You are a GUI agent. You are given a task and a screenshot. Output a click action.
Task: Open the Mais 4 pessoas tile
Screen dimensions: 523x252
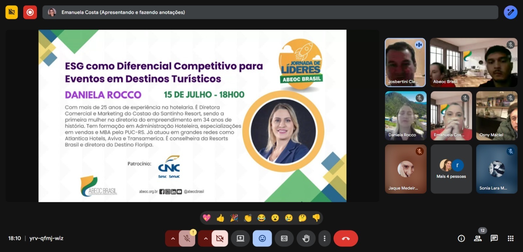point(451,169)
